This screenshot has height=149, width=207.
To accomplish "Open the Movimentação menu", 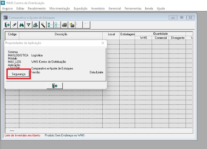I will pyautogui.click(x=60, y=8).
